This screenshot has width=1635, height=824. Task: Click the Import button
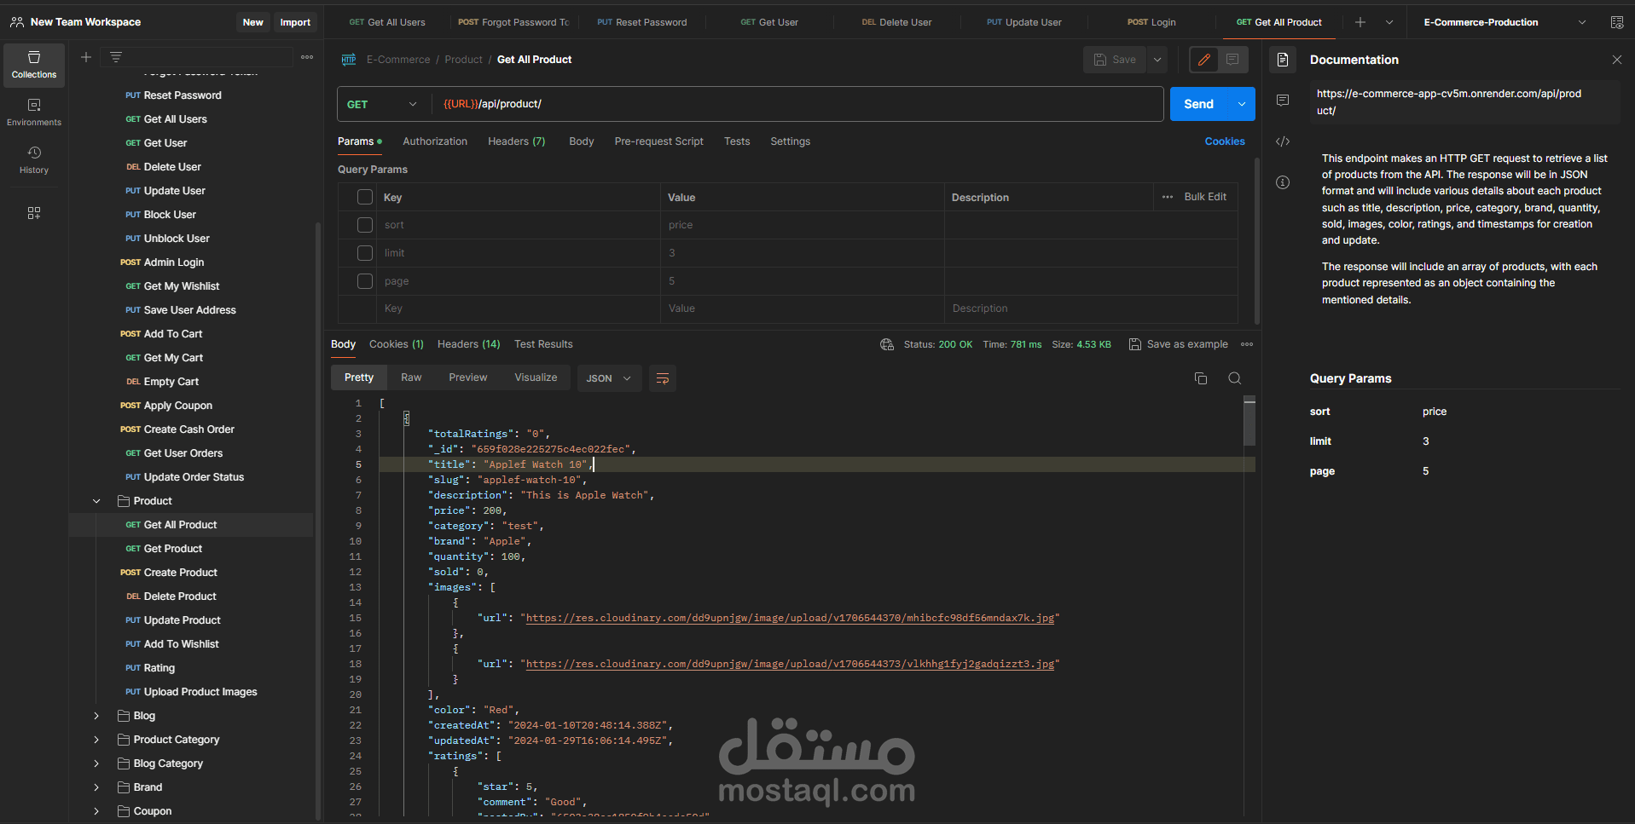[295, 22]
